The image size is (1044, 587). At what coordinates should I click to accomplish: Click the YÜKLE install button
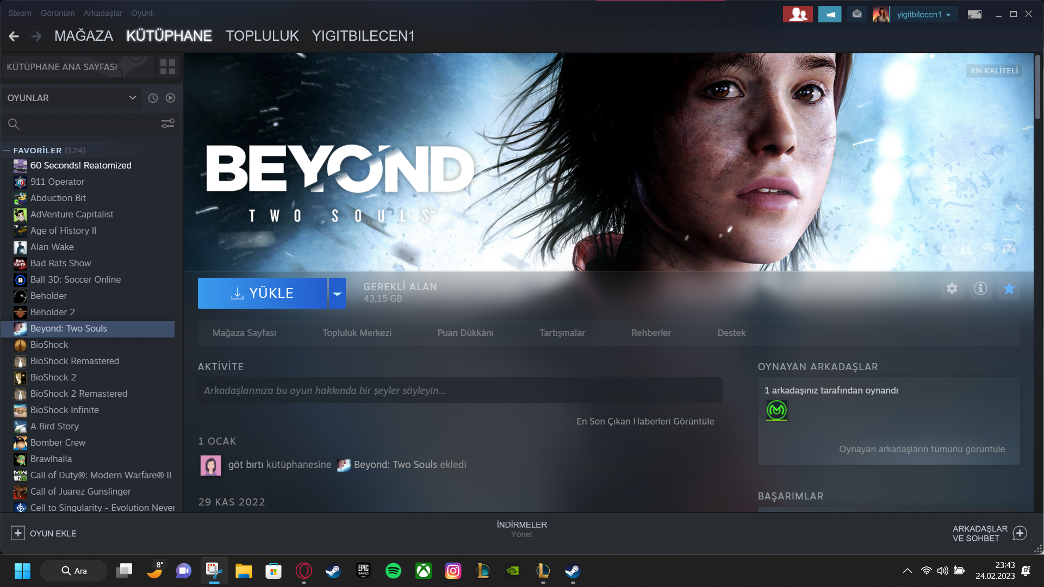point(262,293)
